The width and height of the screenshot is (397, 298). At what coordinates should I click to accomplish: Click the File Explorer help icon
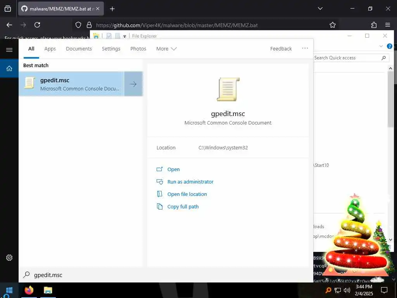pyautogui.click(x=389, y=46)
